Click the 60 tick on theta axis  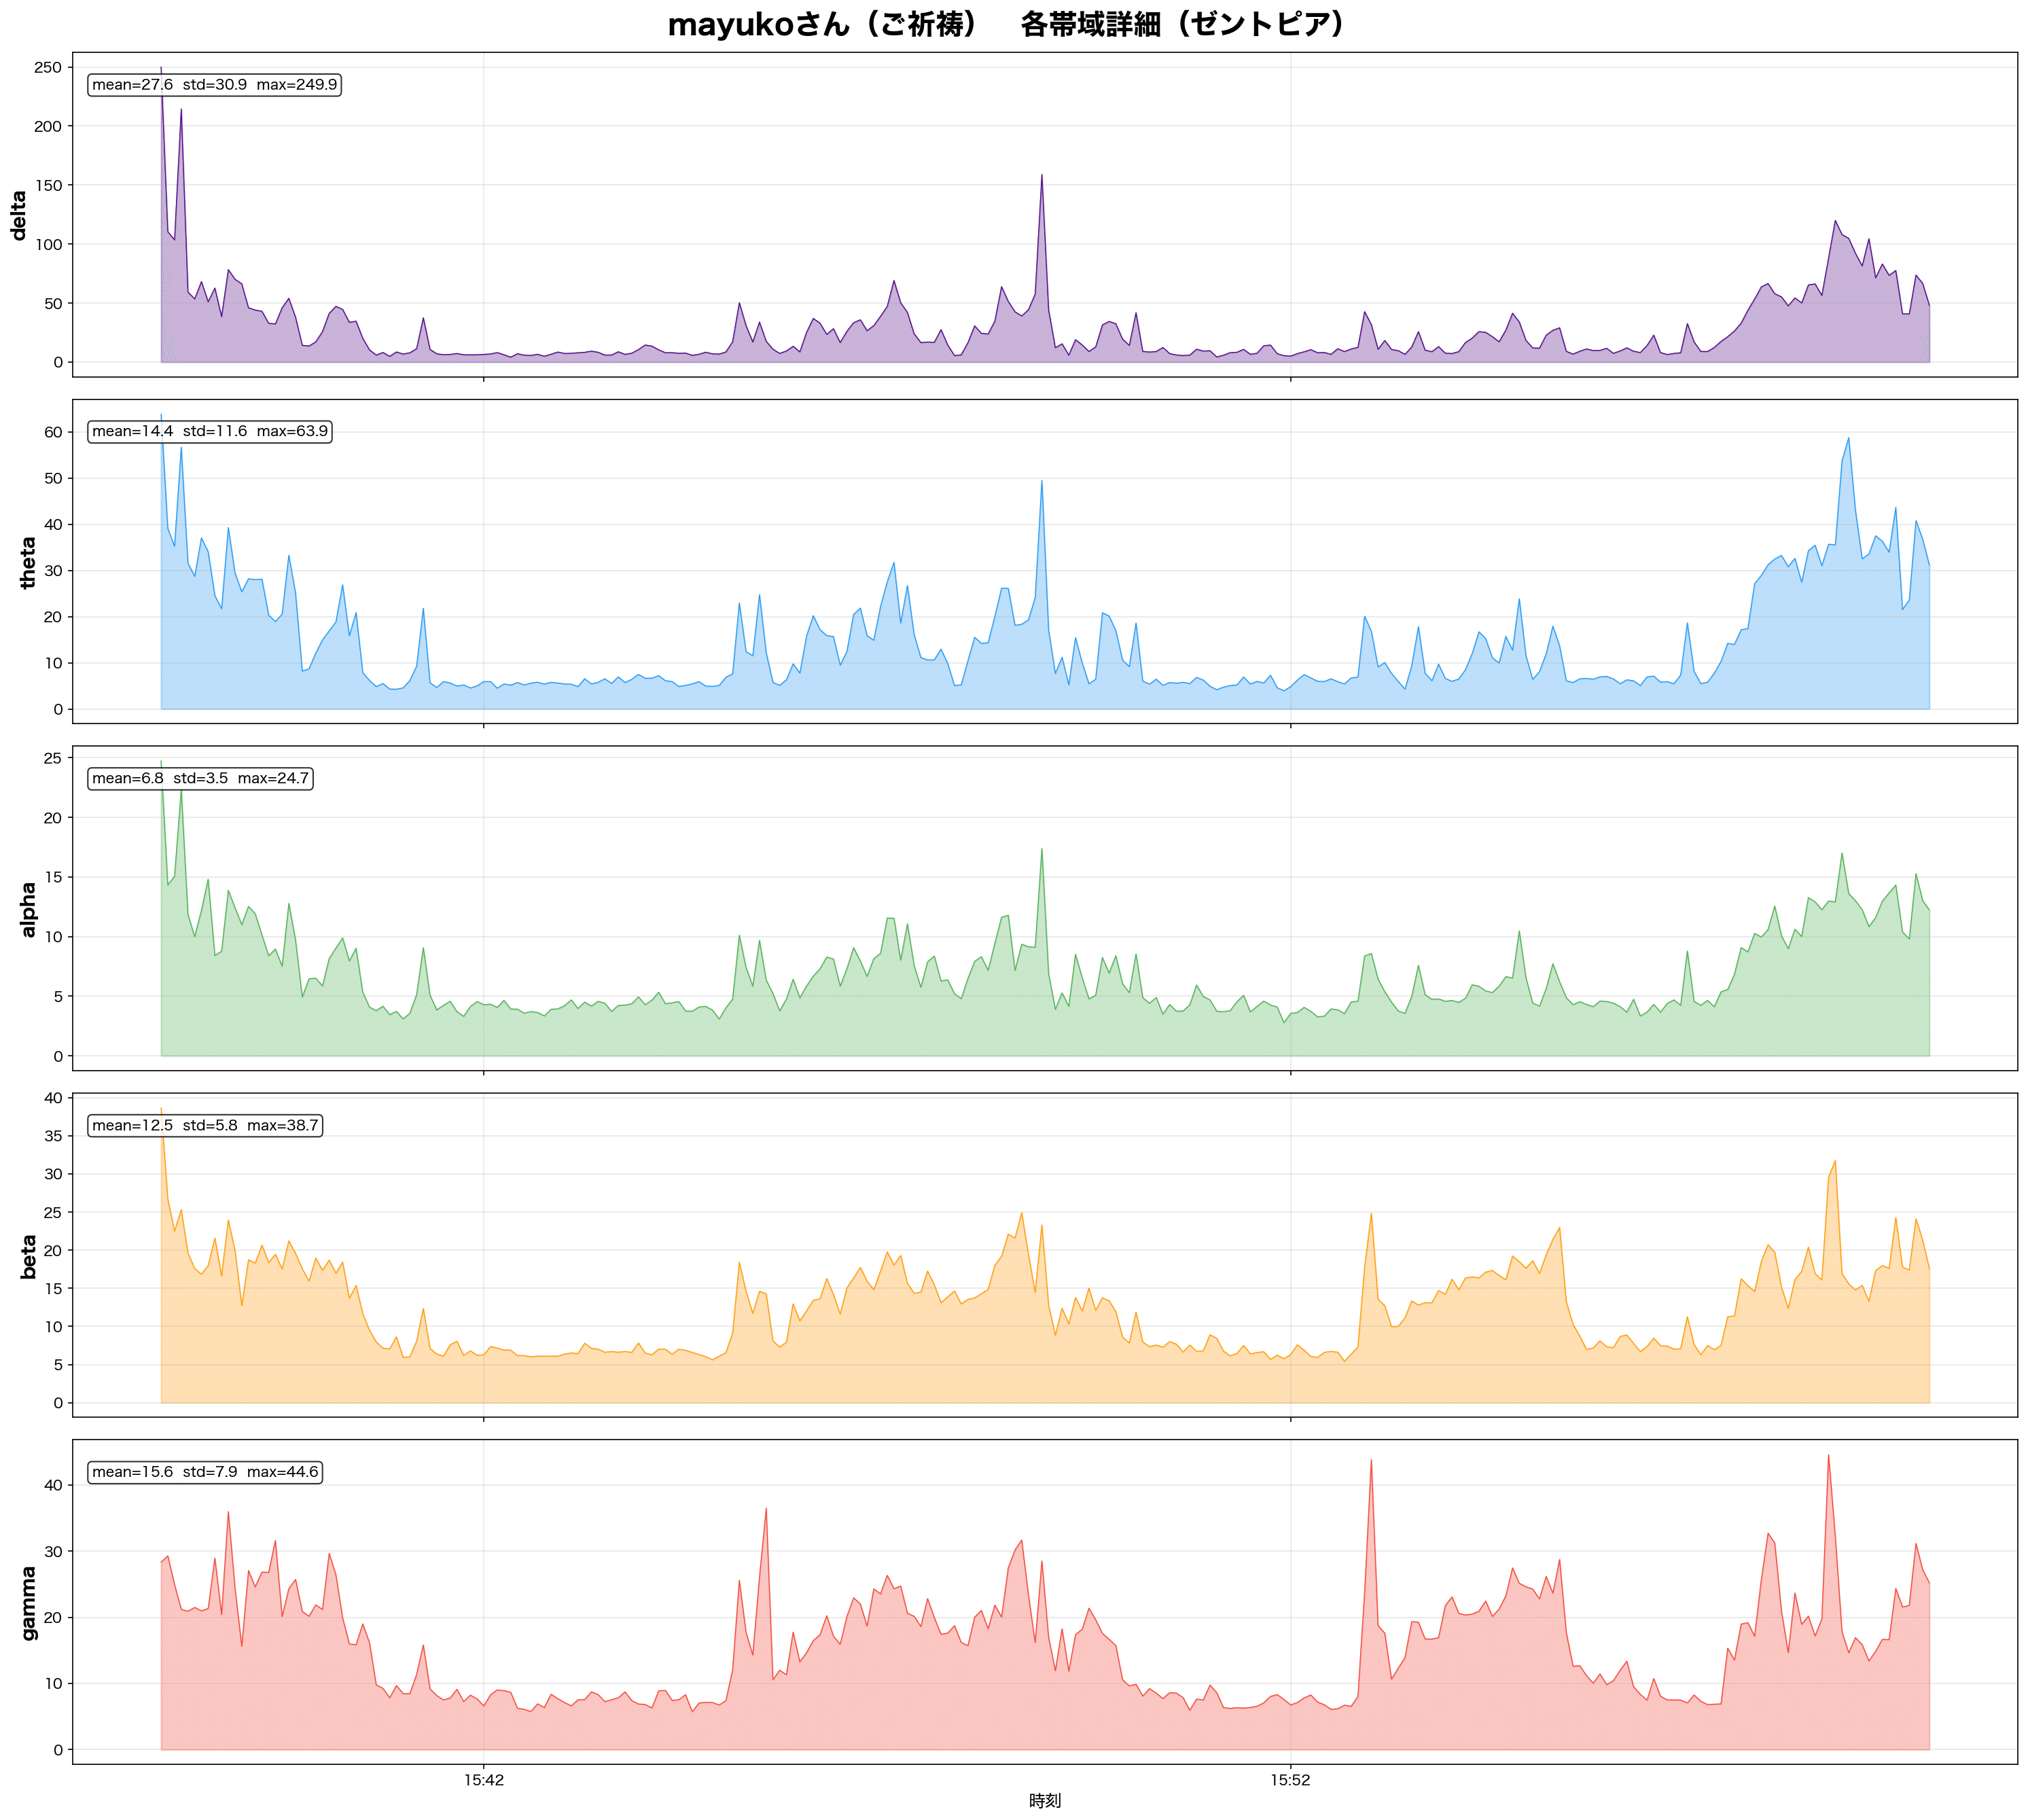pos(52,432)
